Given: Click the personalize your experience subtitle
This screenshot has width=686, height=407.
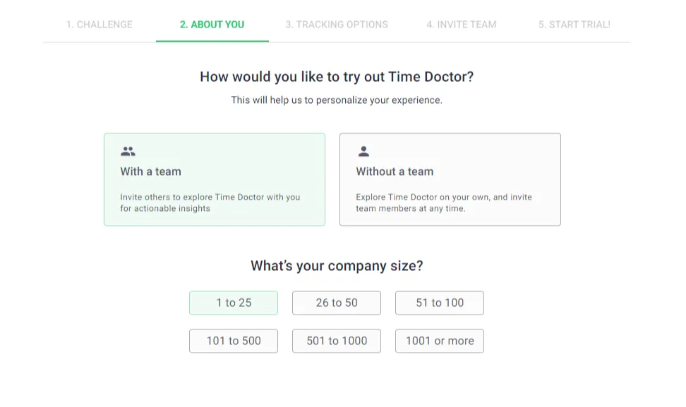Looking at the screenshot, I should pos(337,100).
